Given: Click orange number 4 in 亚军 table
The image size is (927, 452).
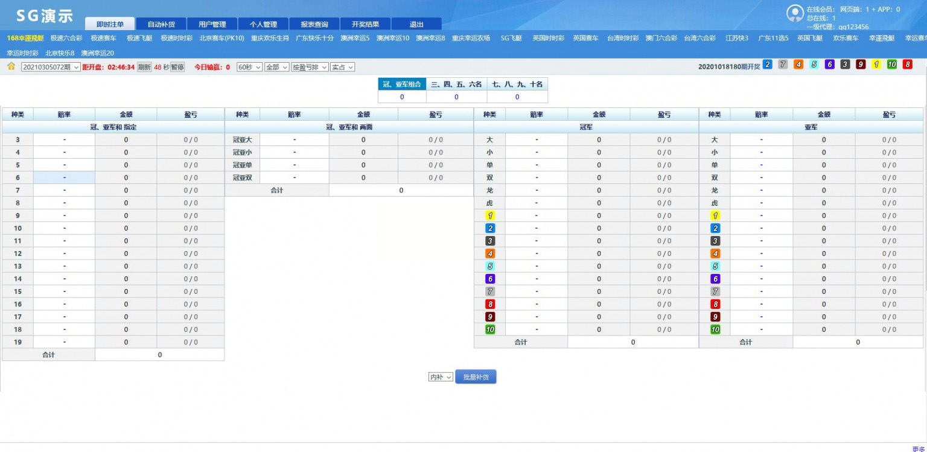Looking at the screenshot, I should point(715,253).
